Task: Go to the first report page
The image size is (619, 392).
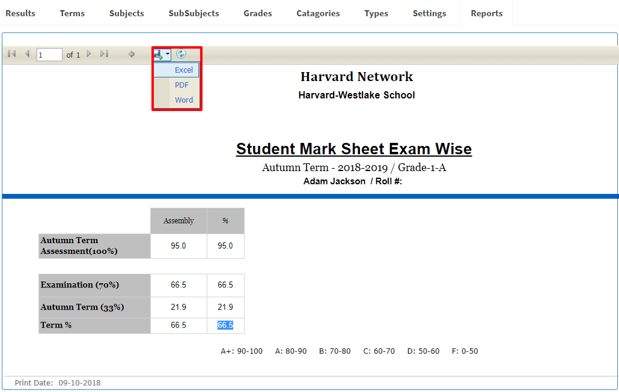Action: point(12,53)
